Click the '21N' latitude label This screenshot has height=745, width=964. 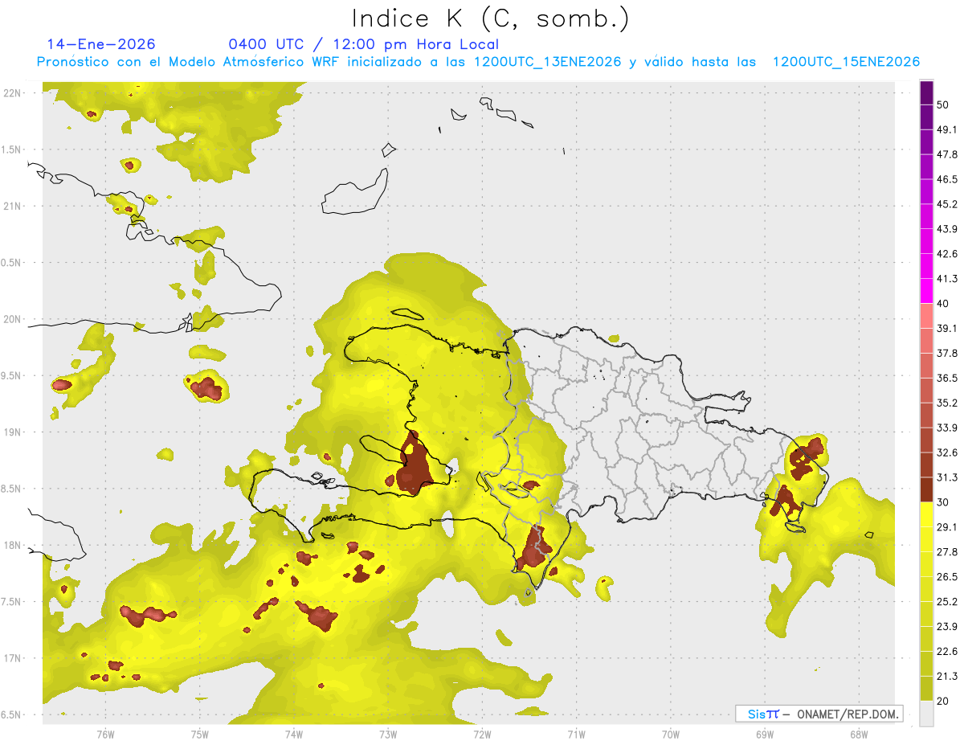coord(13,207)
